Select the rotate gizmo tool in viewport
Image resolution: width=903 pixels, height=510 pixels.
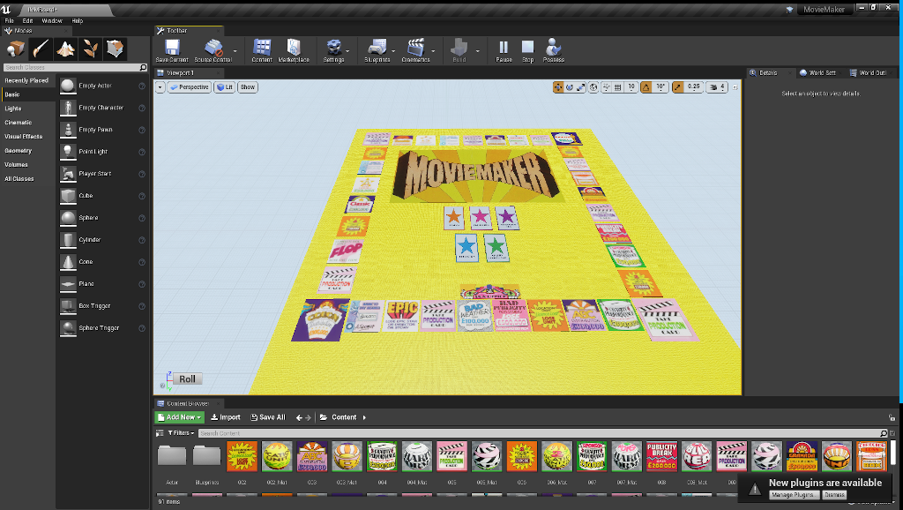click(569, 87)
